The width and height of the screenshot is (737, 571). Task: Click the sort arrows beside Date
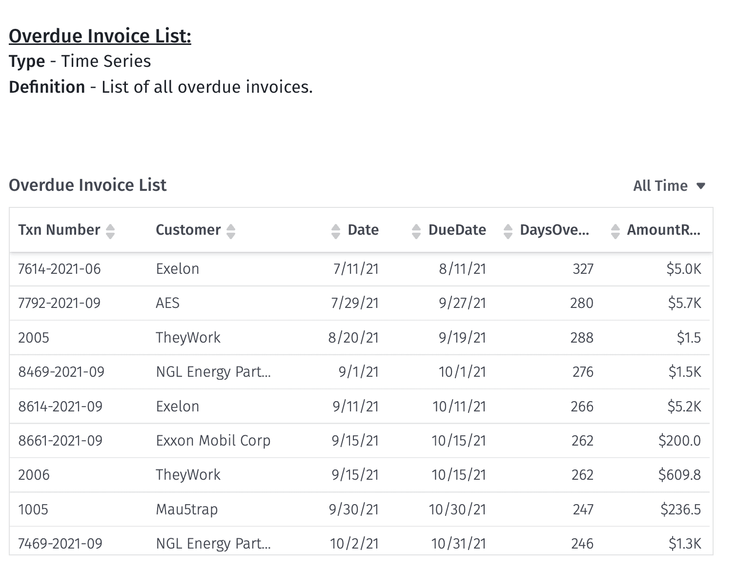[335, 231]
